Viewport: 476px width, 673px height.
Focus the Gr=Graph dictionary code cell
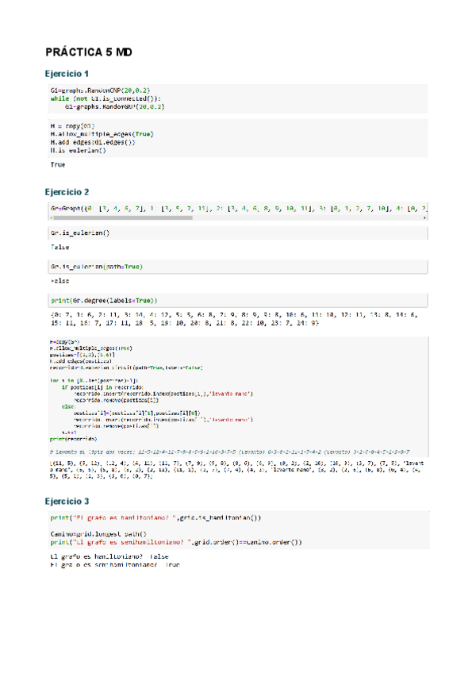pos(238,208)
